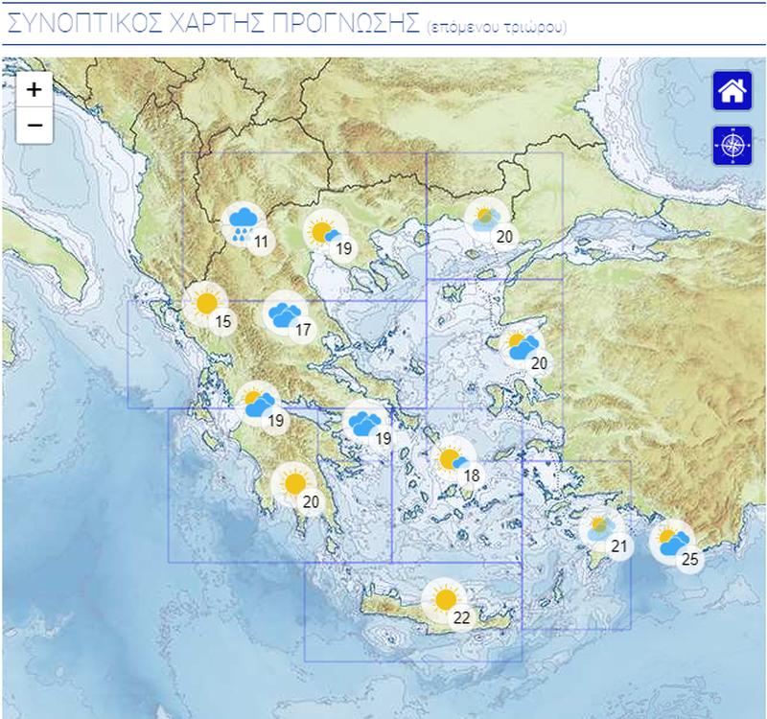Click the cloudy icon showing 17 degrees

[x=286, y=313]
